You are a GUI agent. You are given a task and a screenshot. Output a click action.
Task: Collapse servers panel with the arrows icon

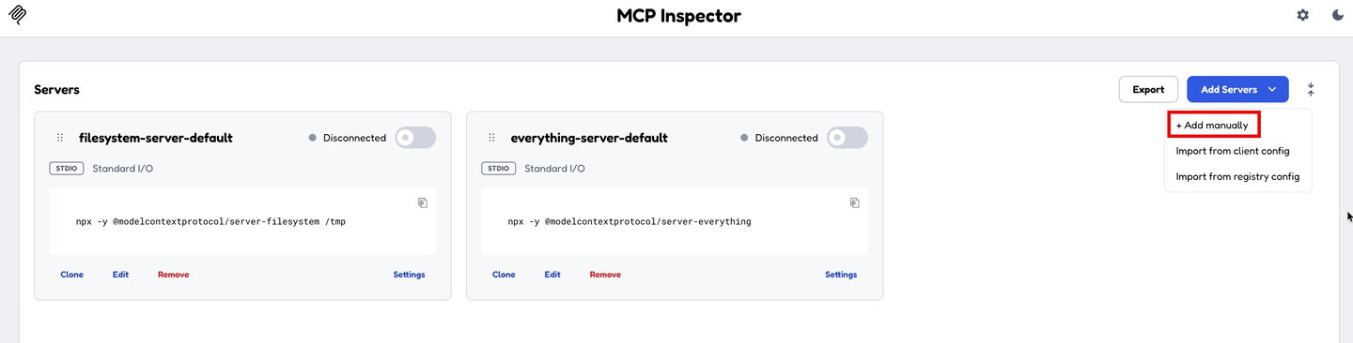coord(1311,89)
